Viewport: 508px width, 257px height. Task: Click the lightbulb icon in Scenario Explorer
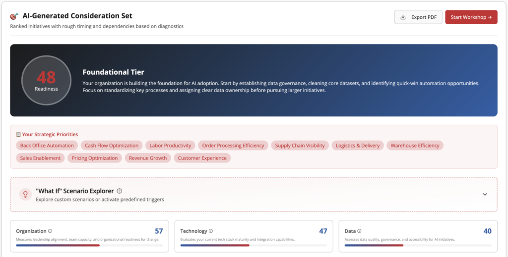25,194
